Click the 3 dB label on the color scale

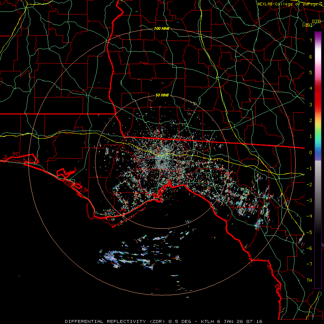311,104
